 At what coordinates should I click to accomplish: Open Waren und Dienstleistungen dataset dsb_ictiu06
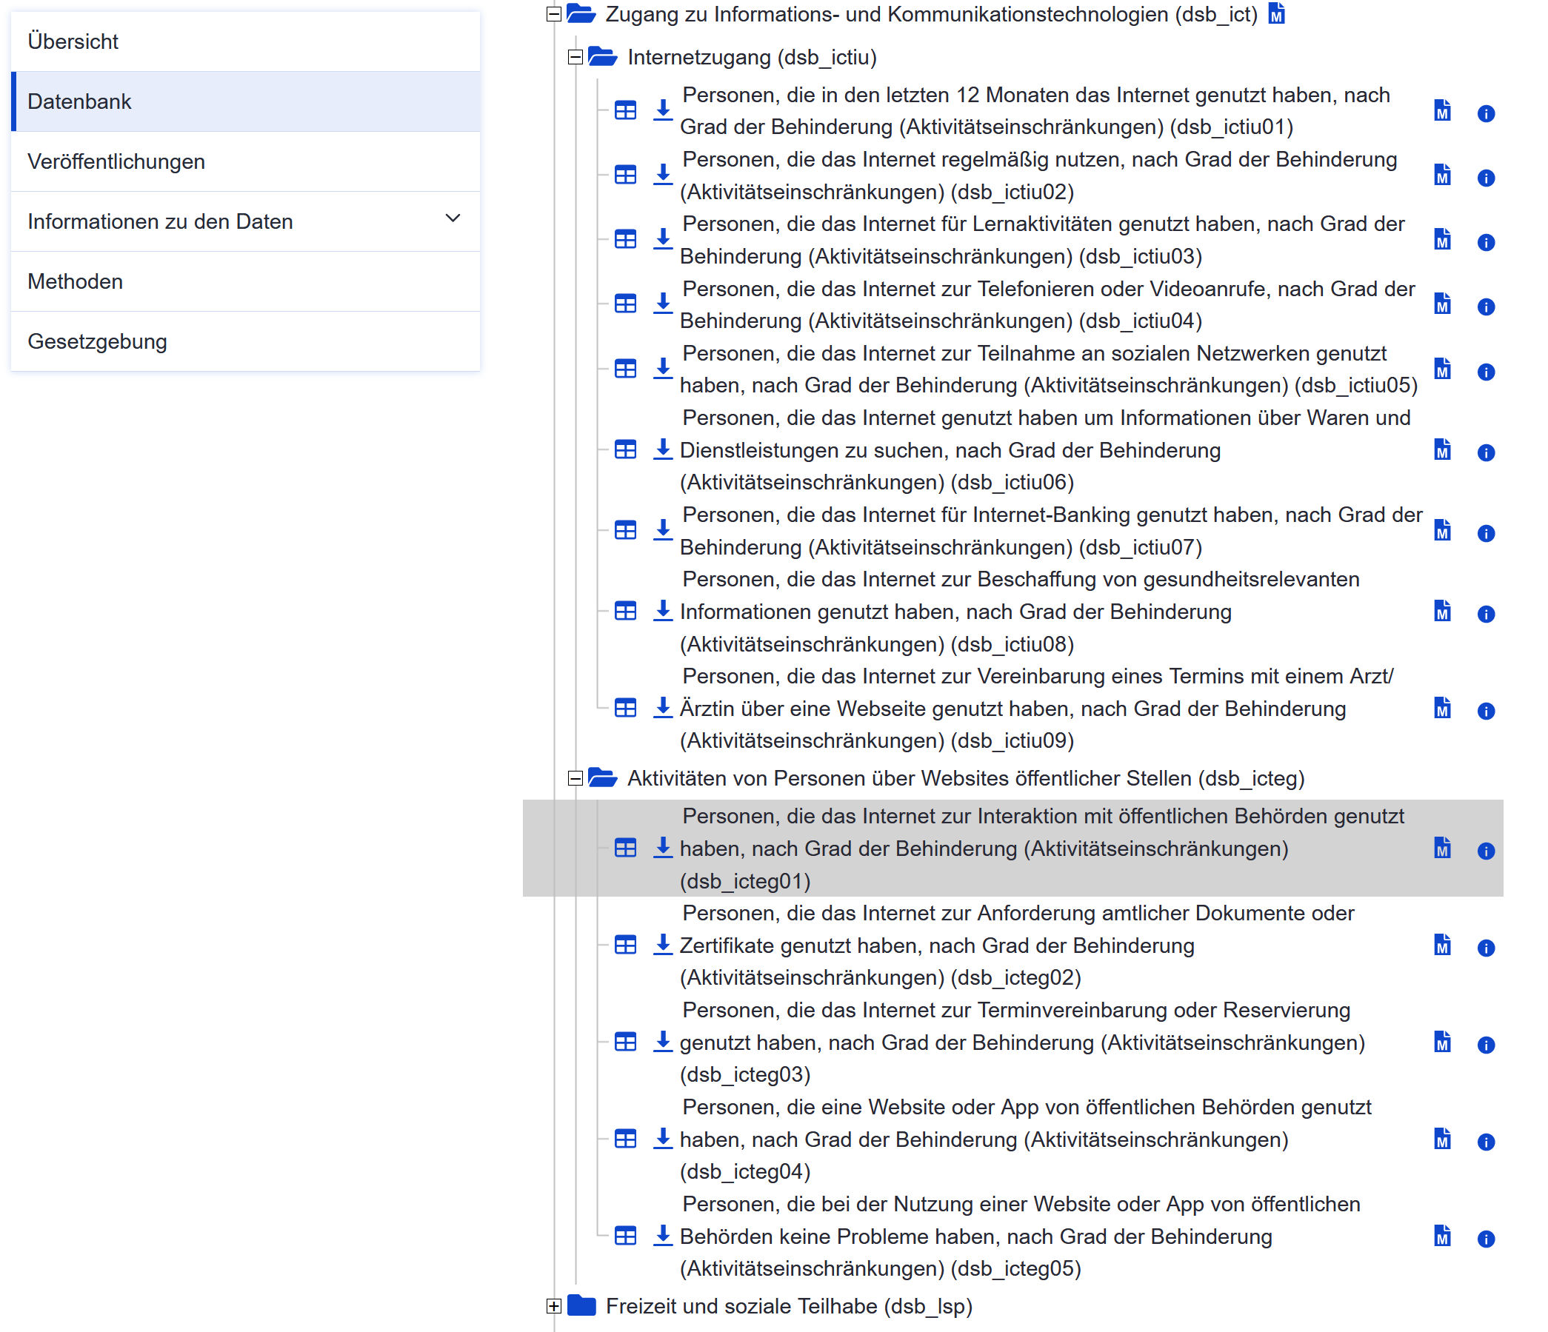[1045, 449]
